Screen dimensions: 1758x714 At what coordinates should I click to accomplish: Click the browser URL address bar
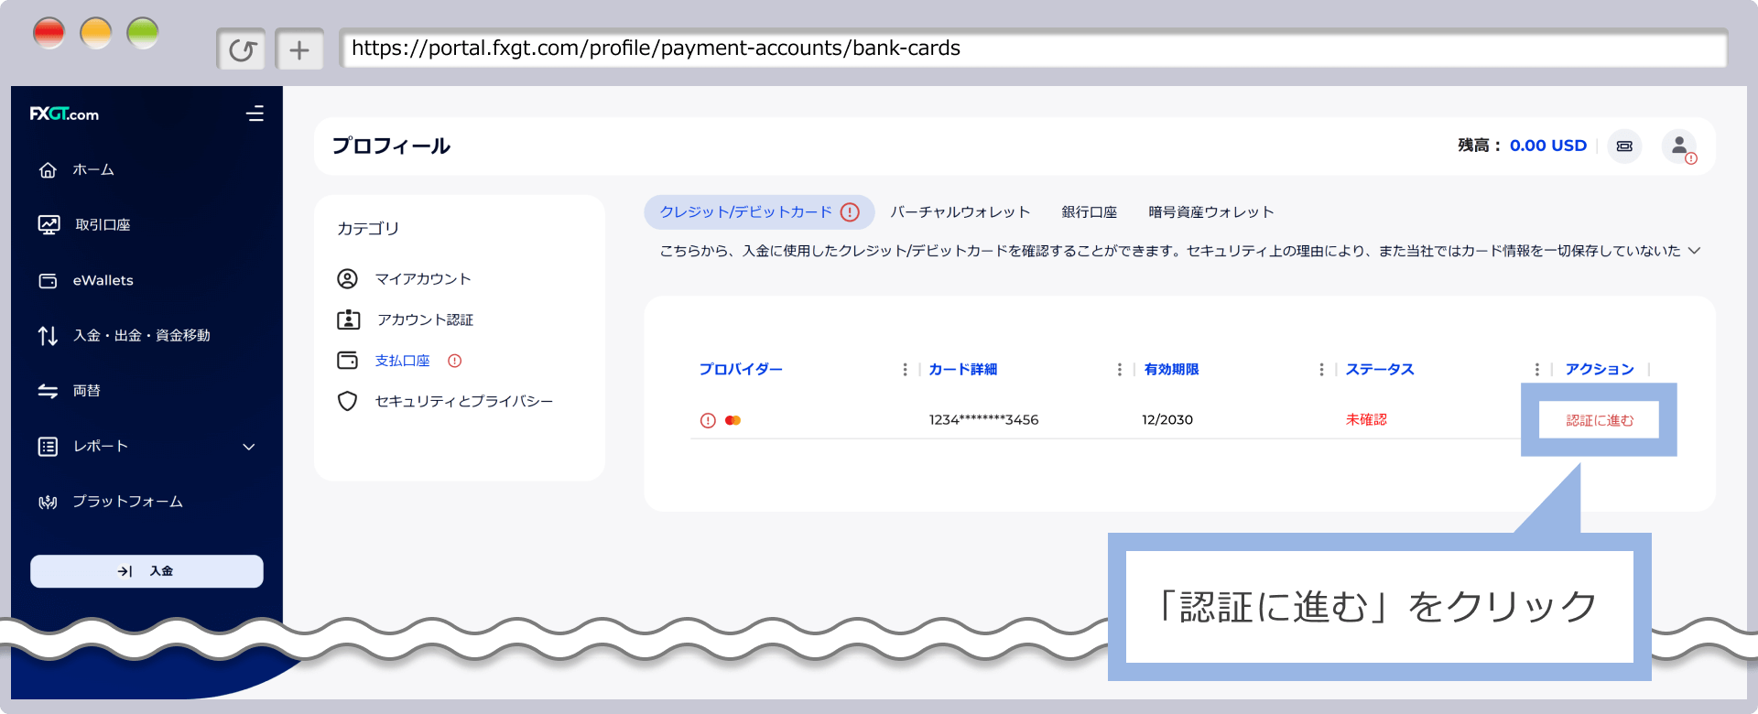click(x=1033, y=49)
